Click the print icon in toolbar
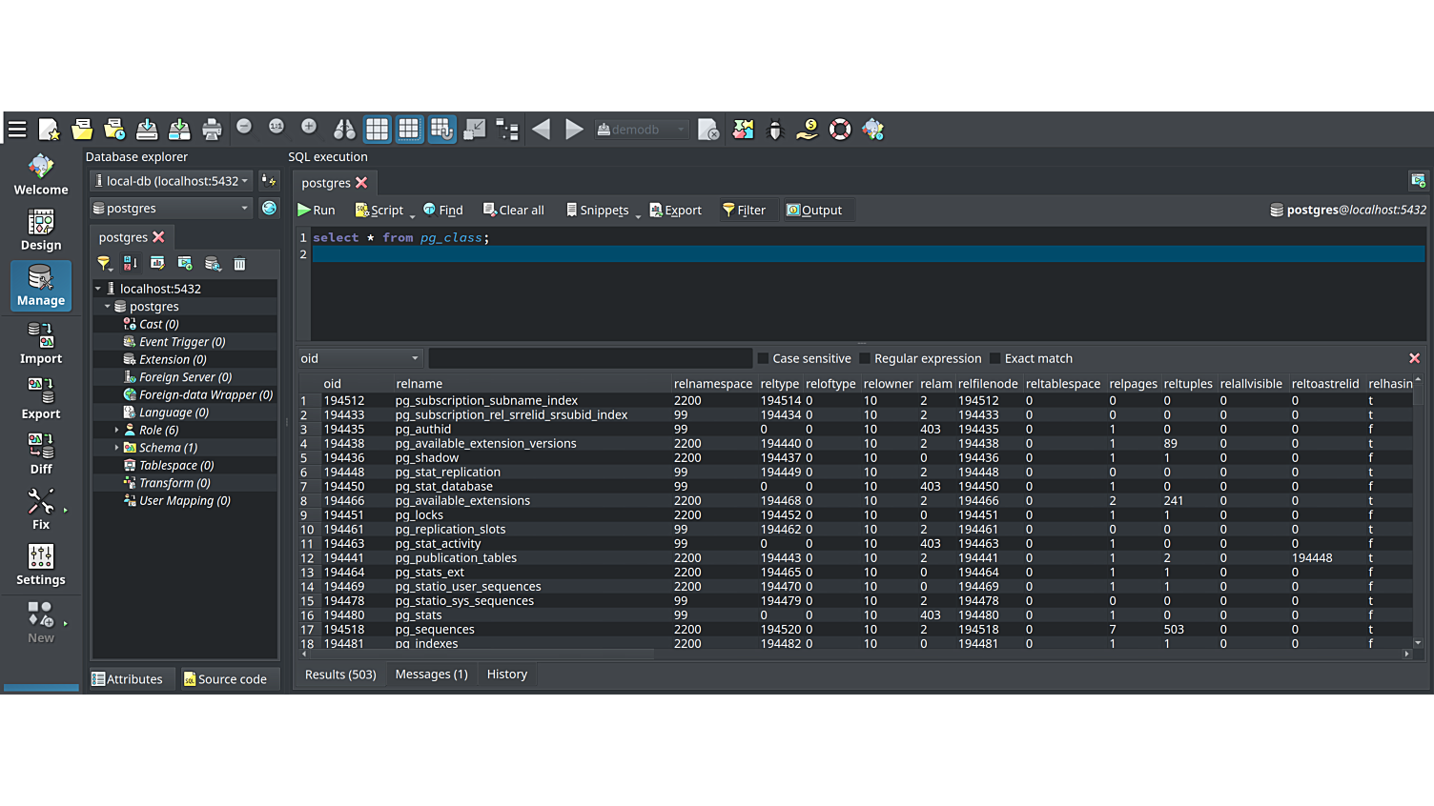Image resolution: width=1434 pixels, height=806 pixels. tap(212, 130)
